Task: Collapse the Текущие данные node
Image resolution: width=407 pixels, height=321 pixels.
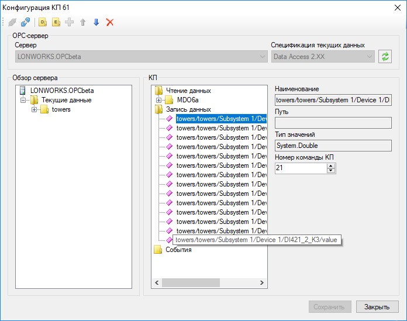Action: tap(23, 100)
